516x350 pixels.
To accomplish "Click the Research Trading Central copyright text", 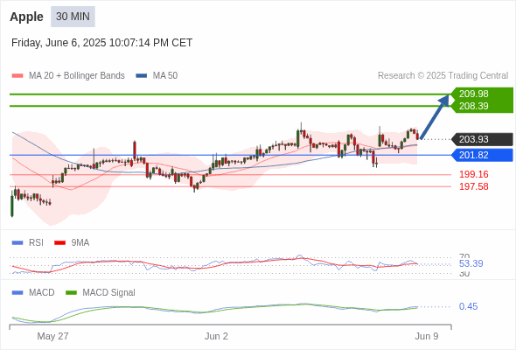I will pos(443,76).
